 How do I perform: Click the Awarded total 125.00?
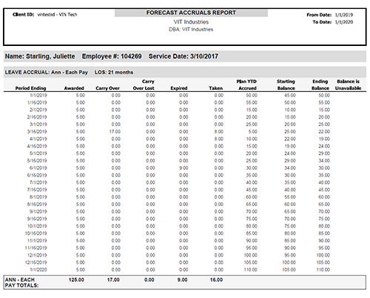click(76, 279)
